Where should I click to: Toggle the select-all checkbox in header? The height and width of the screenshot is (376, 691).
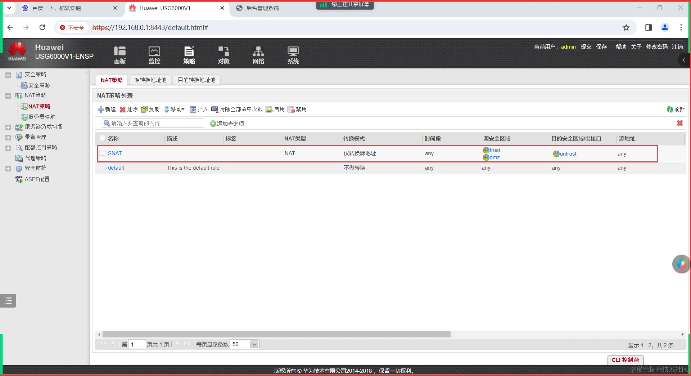(102, 138)
